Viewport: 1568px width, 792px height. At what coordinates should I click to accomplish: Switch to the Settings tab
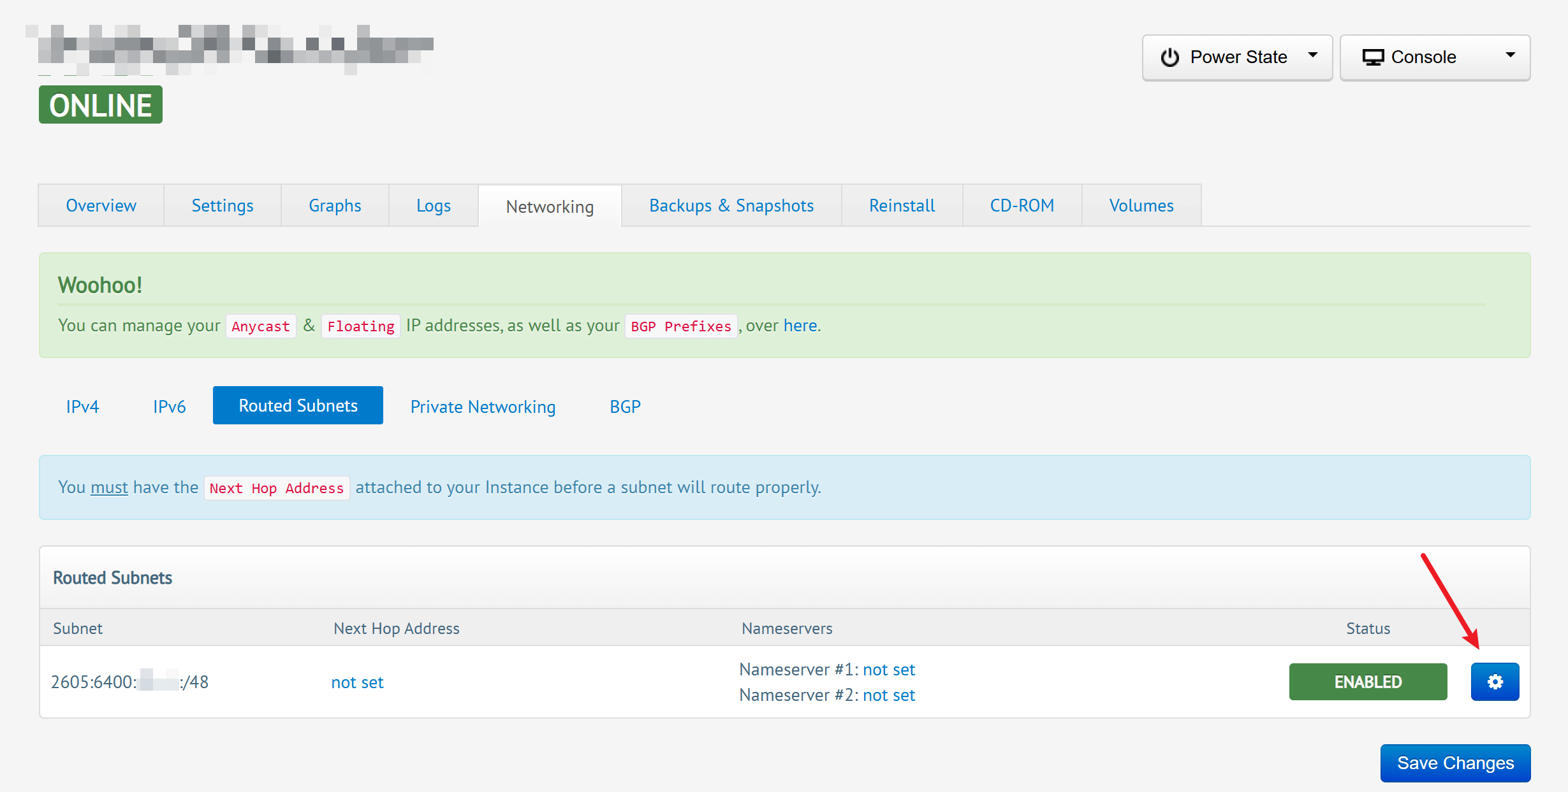(222, 206)
